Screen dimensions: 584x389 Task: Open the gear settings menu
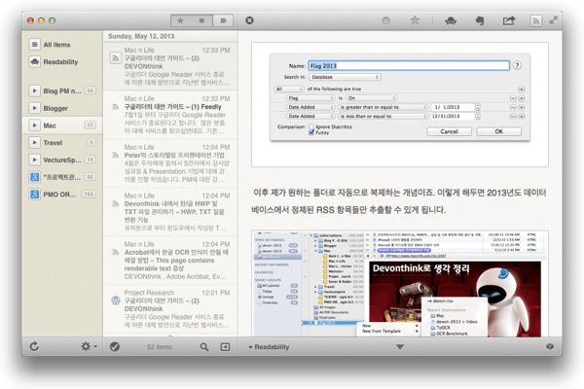(x=88, y=346)
